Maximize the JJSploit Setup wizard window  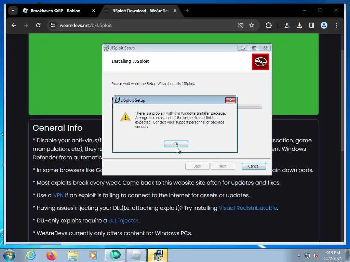pos(254,48)
